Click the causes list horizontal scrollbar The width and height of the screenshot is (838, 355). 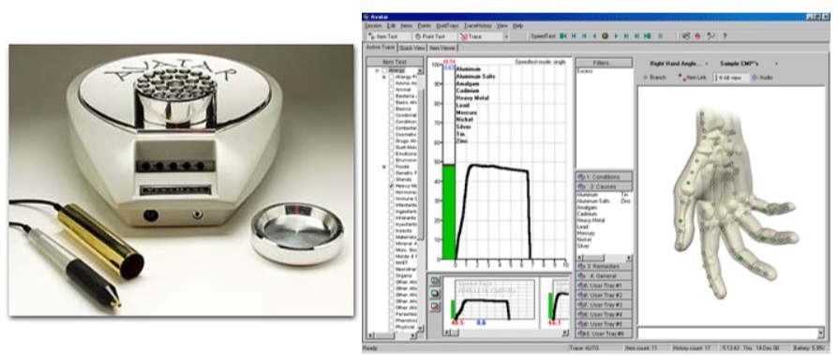tap(604, 258)
